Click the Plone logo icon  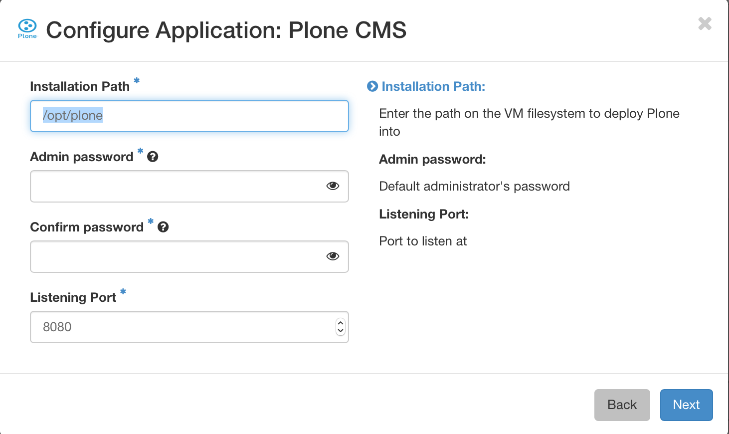27,28
